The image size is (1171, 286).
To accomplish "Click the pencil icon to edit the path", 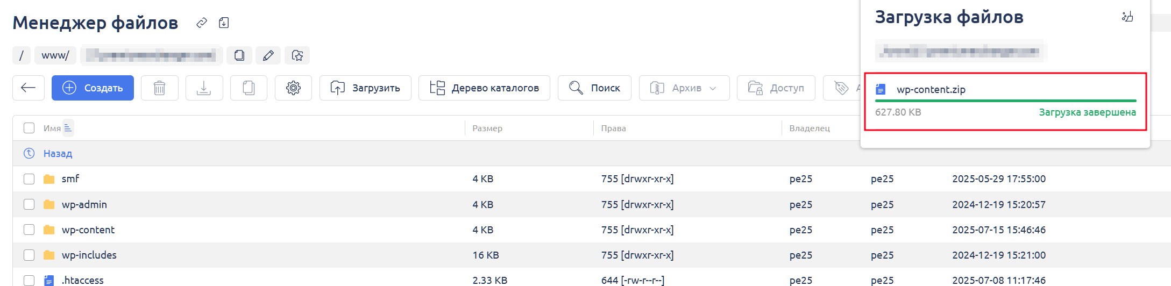I will coord(268,55).
